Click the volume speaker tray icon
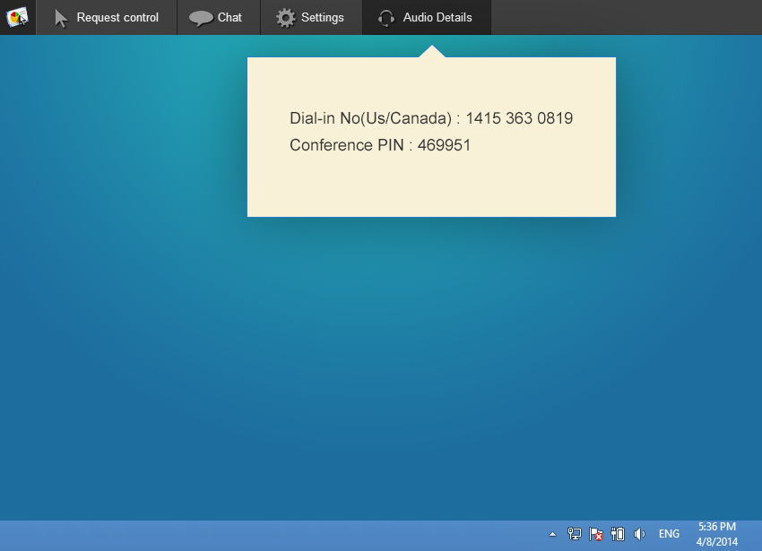This screenshot has height=551, width=762. pyautogui.click(x=639, y=534)
